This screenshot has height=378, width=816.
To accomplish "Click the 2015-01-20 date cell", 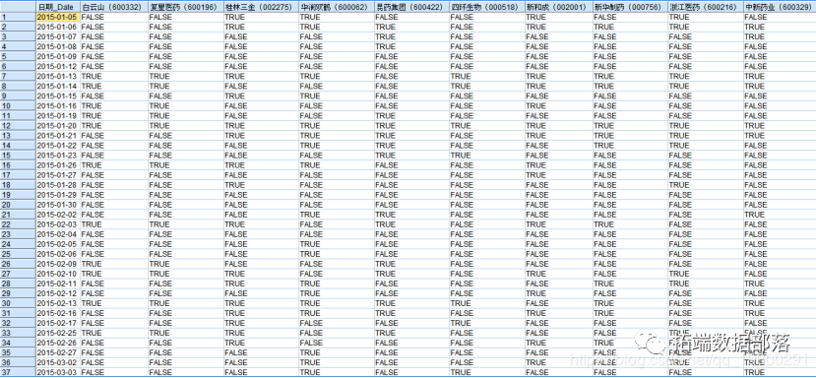I will [57, 125].
